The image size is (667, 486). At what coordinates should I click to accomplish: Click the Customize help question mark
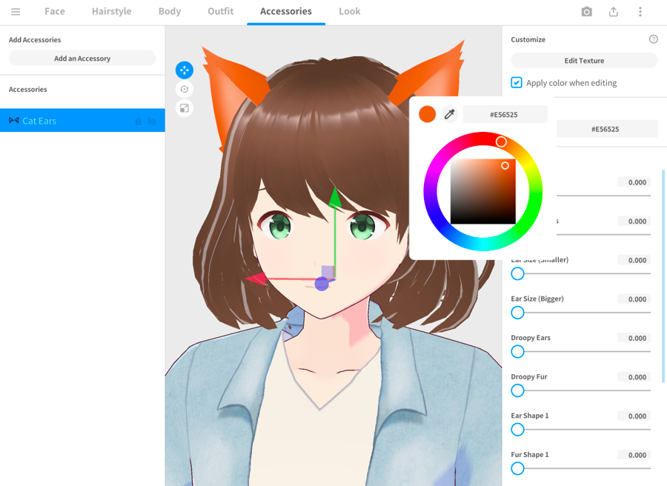coord(653,39)
